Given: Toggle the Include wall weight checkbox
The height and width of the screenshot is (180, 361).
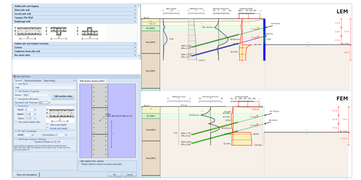Looking at the screenshot, I should tap(48, 128).
